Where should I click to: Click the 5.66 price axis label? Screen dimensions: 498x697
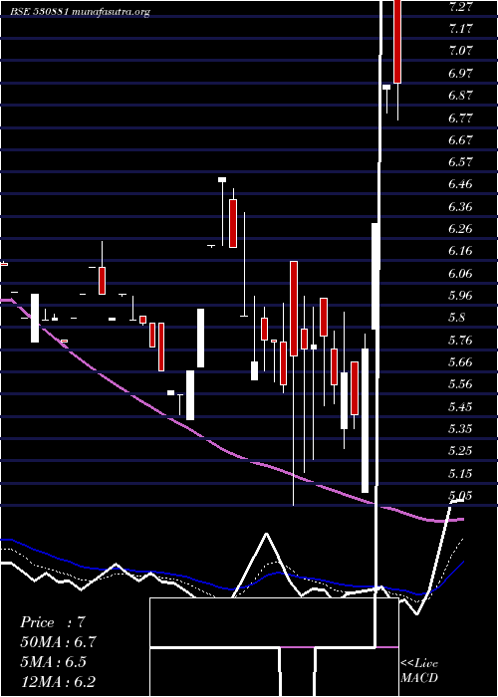[x=460, y=362]
